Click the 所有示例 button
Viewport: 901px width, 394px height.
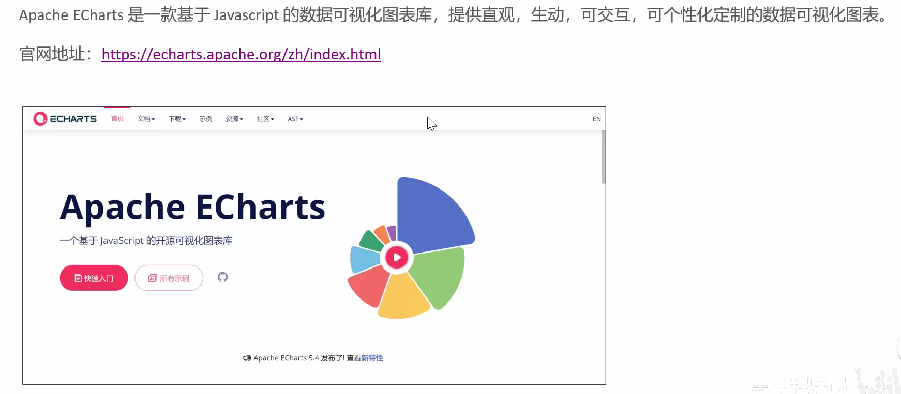(169, 278)
